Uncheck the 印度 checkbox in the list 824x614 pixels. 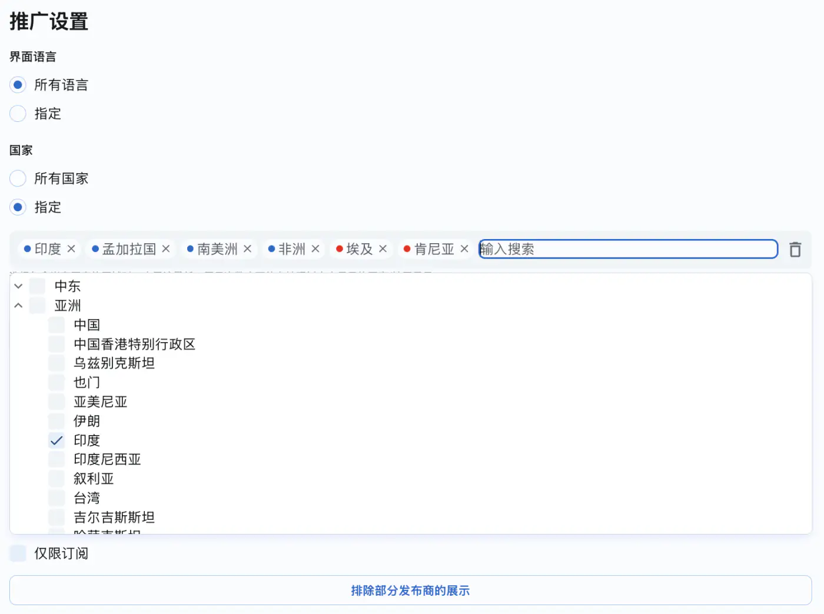(x=57, y=440)
